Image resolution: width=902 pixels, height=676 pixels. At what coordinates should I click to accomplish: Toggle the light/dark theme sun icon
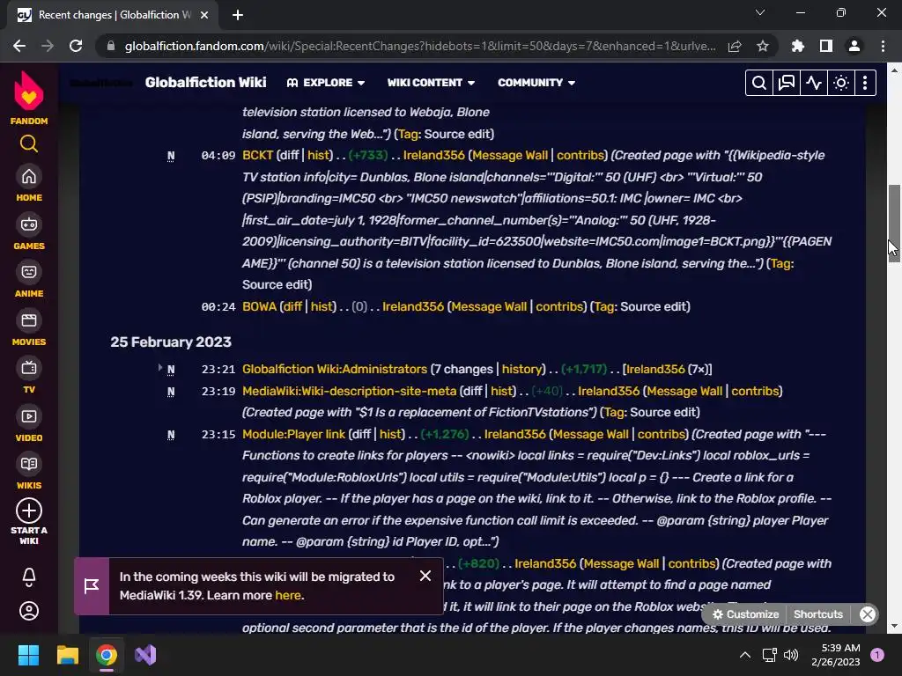click(x=840, y=83)
